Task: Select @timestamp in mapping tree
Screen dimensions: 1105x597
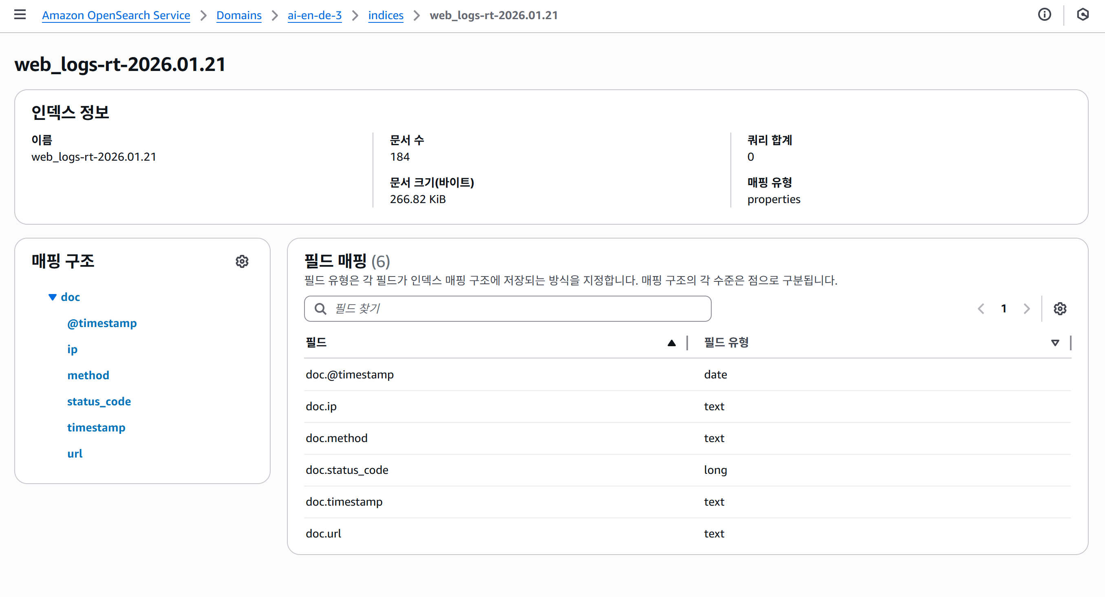Action: pos(101,323)
